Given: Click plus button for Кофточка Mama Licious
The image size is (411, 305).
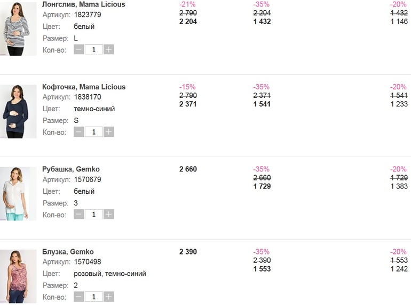Looking at the screenshot, I should point(109,132).
